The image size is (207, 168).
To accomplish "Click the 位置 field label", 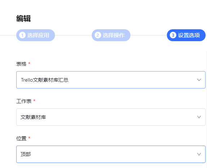I will [x=21, y=138].
